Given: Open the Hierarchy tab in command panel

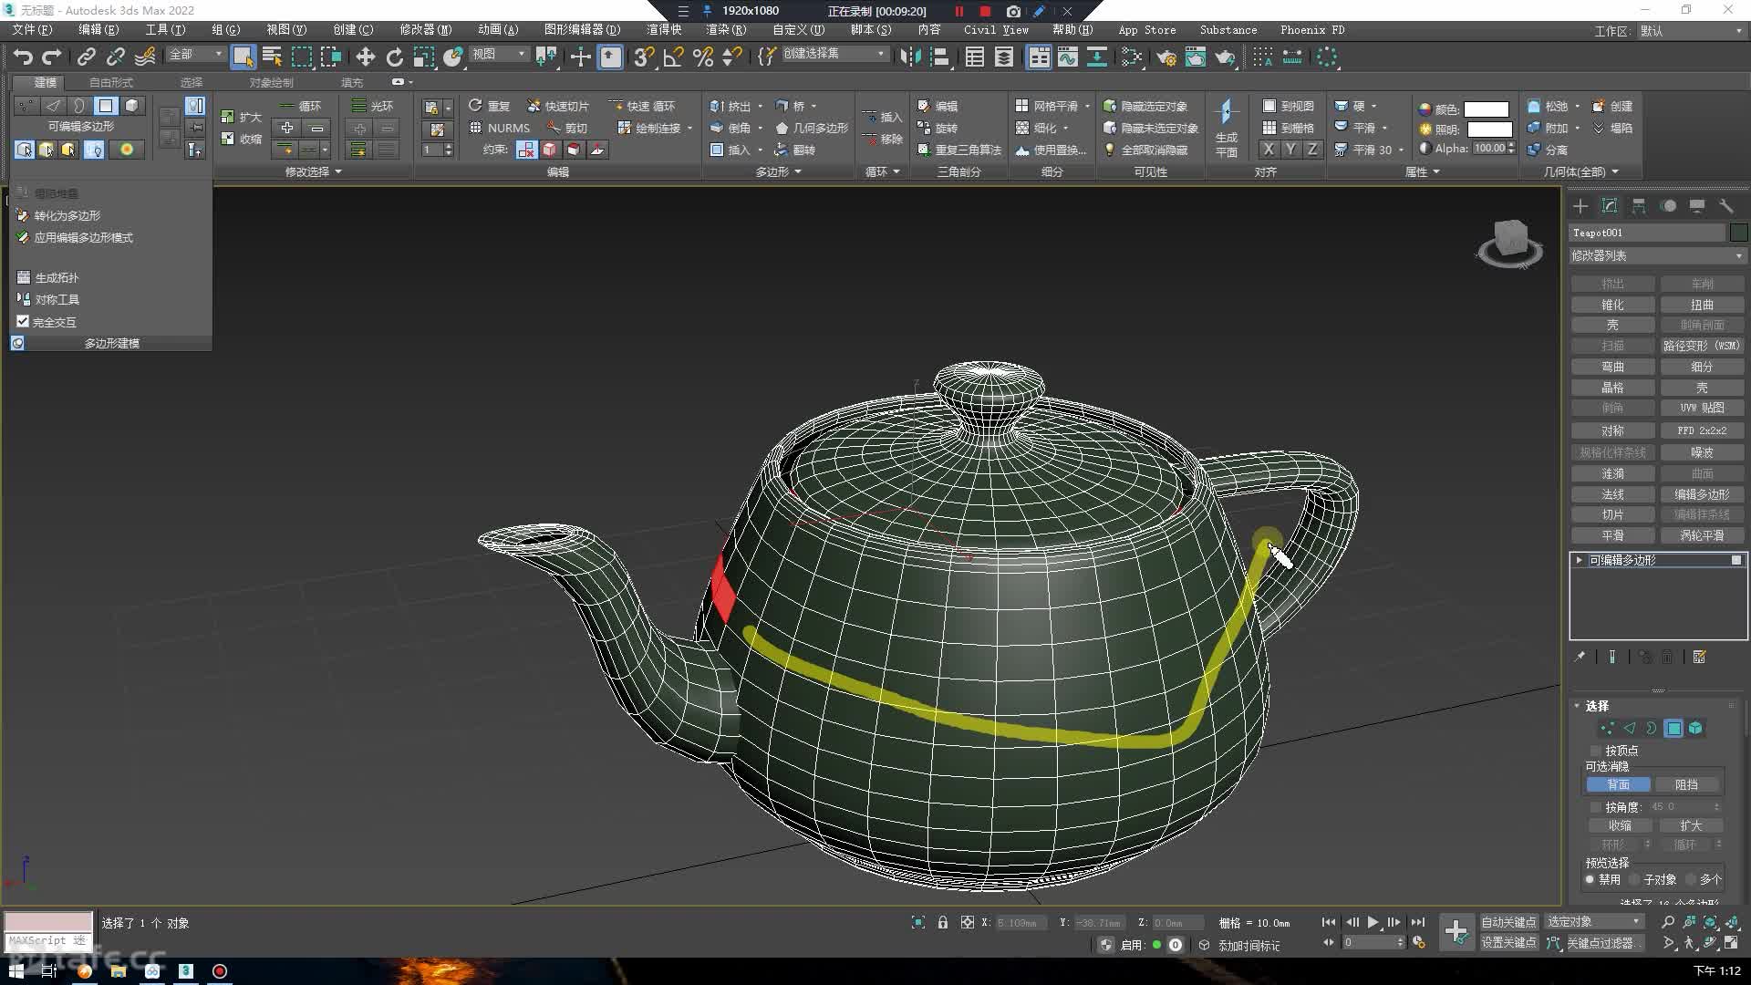Looking at the screenshot, I should pyautogui.click(x=1639, y=206).
